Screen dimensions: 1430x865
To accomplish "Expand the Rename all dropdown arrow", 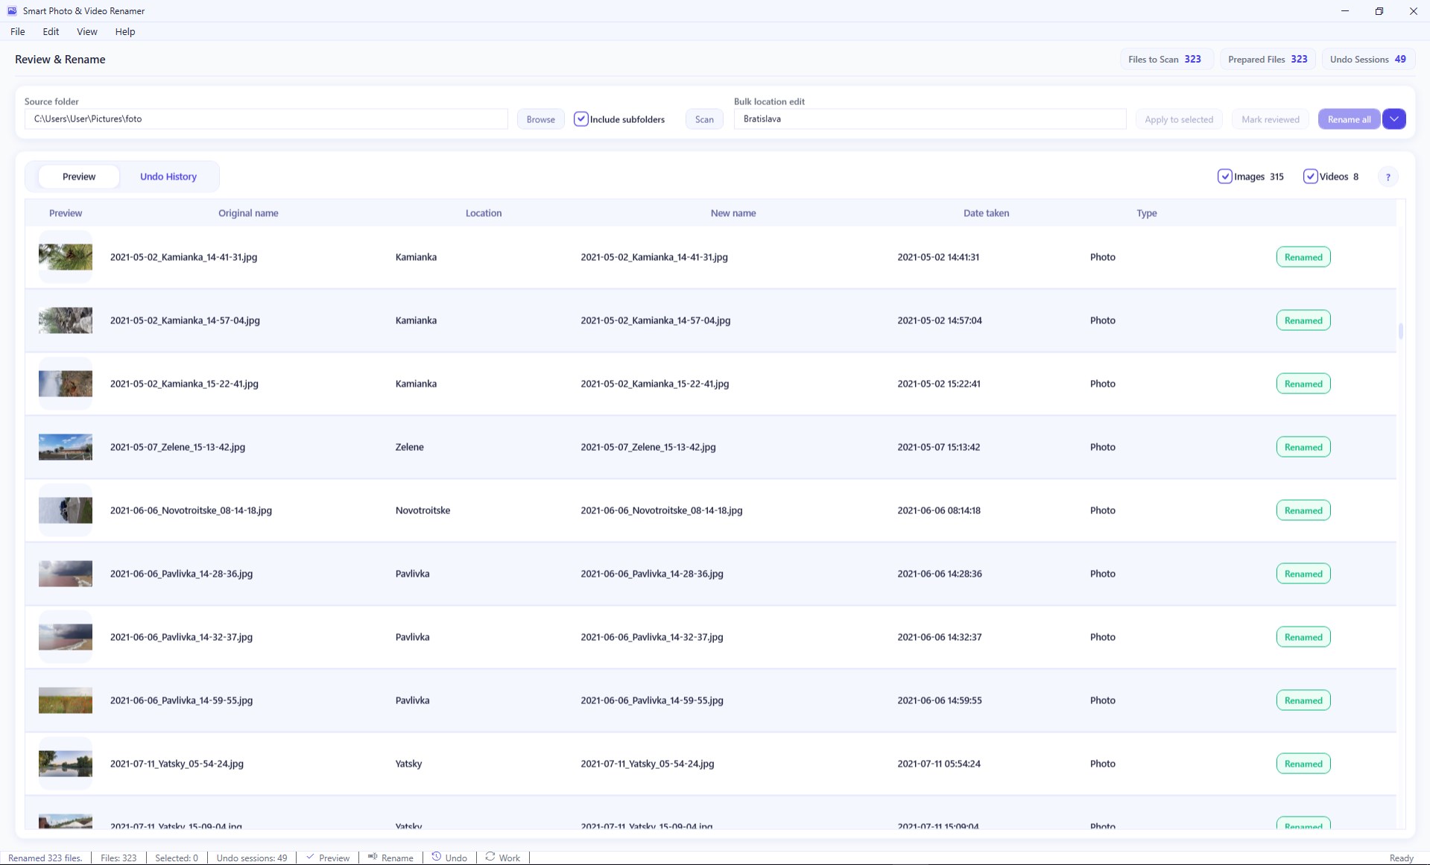I will pos(1394,119).
